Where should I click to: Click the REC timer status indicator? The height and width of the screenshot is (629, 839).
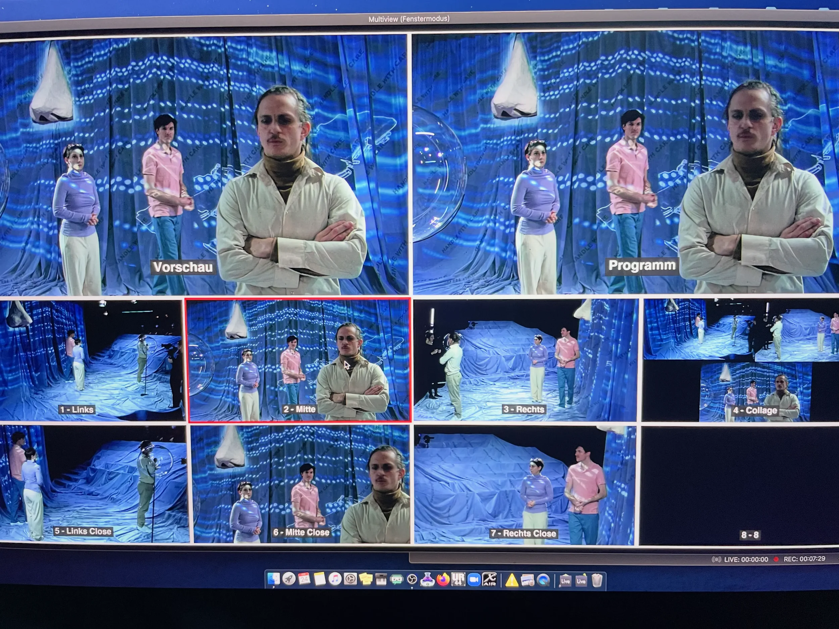tap(803, 559)
